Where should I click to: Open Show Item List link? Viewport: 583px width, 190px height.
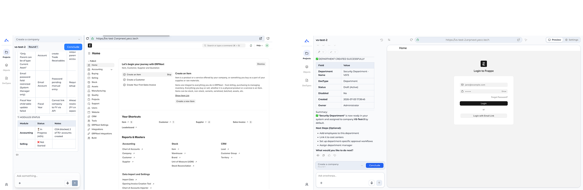point(182,96)
